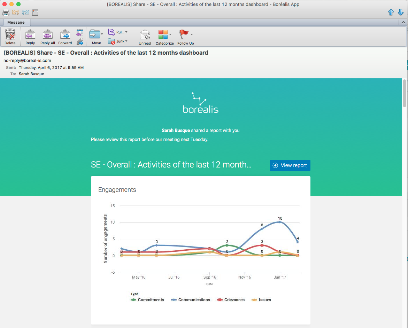Click the yellow macOS minimize button

11,4
